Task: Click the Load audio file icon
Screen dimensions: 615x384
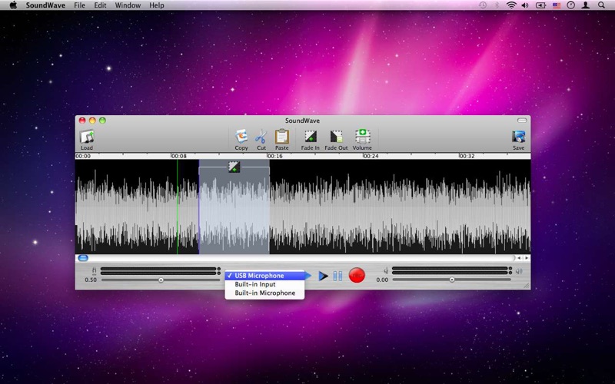Action: 87,137
